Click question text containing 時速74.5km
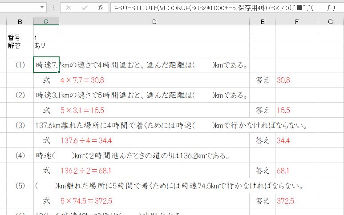Screen dimensions: 344x215 click(x=170, y=186)
